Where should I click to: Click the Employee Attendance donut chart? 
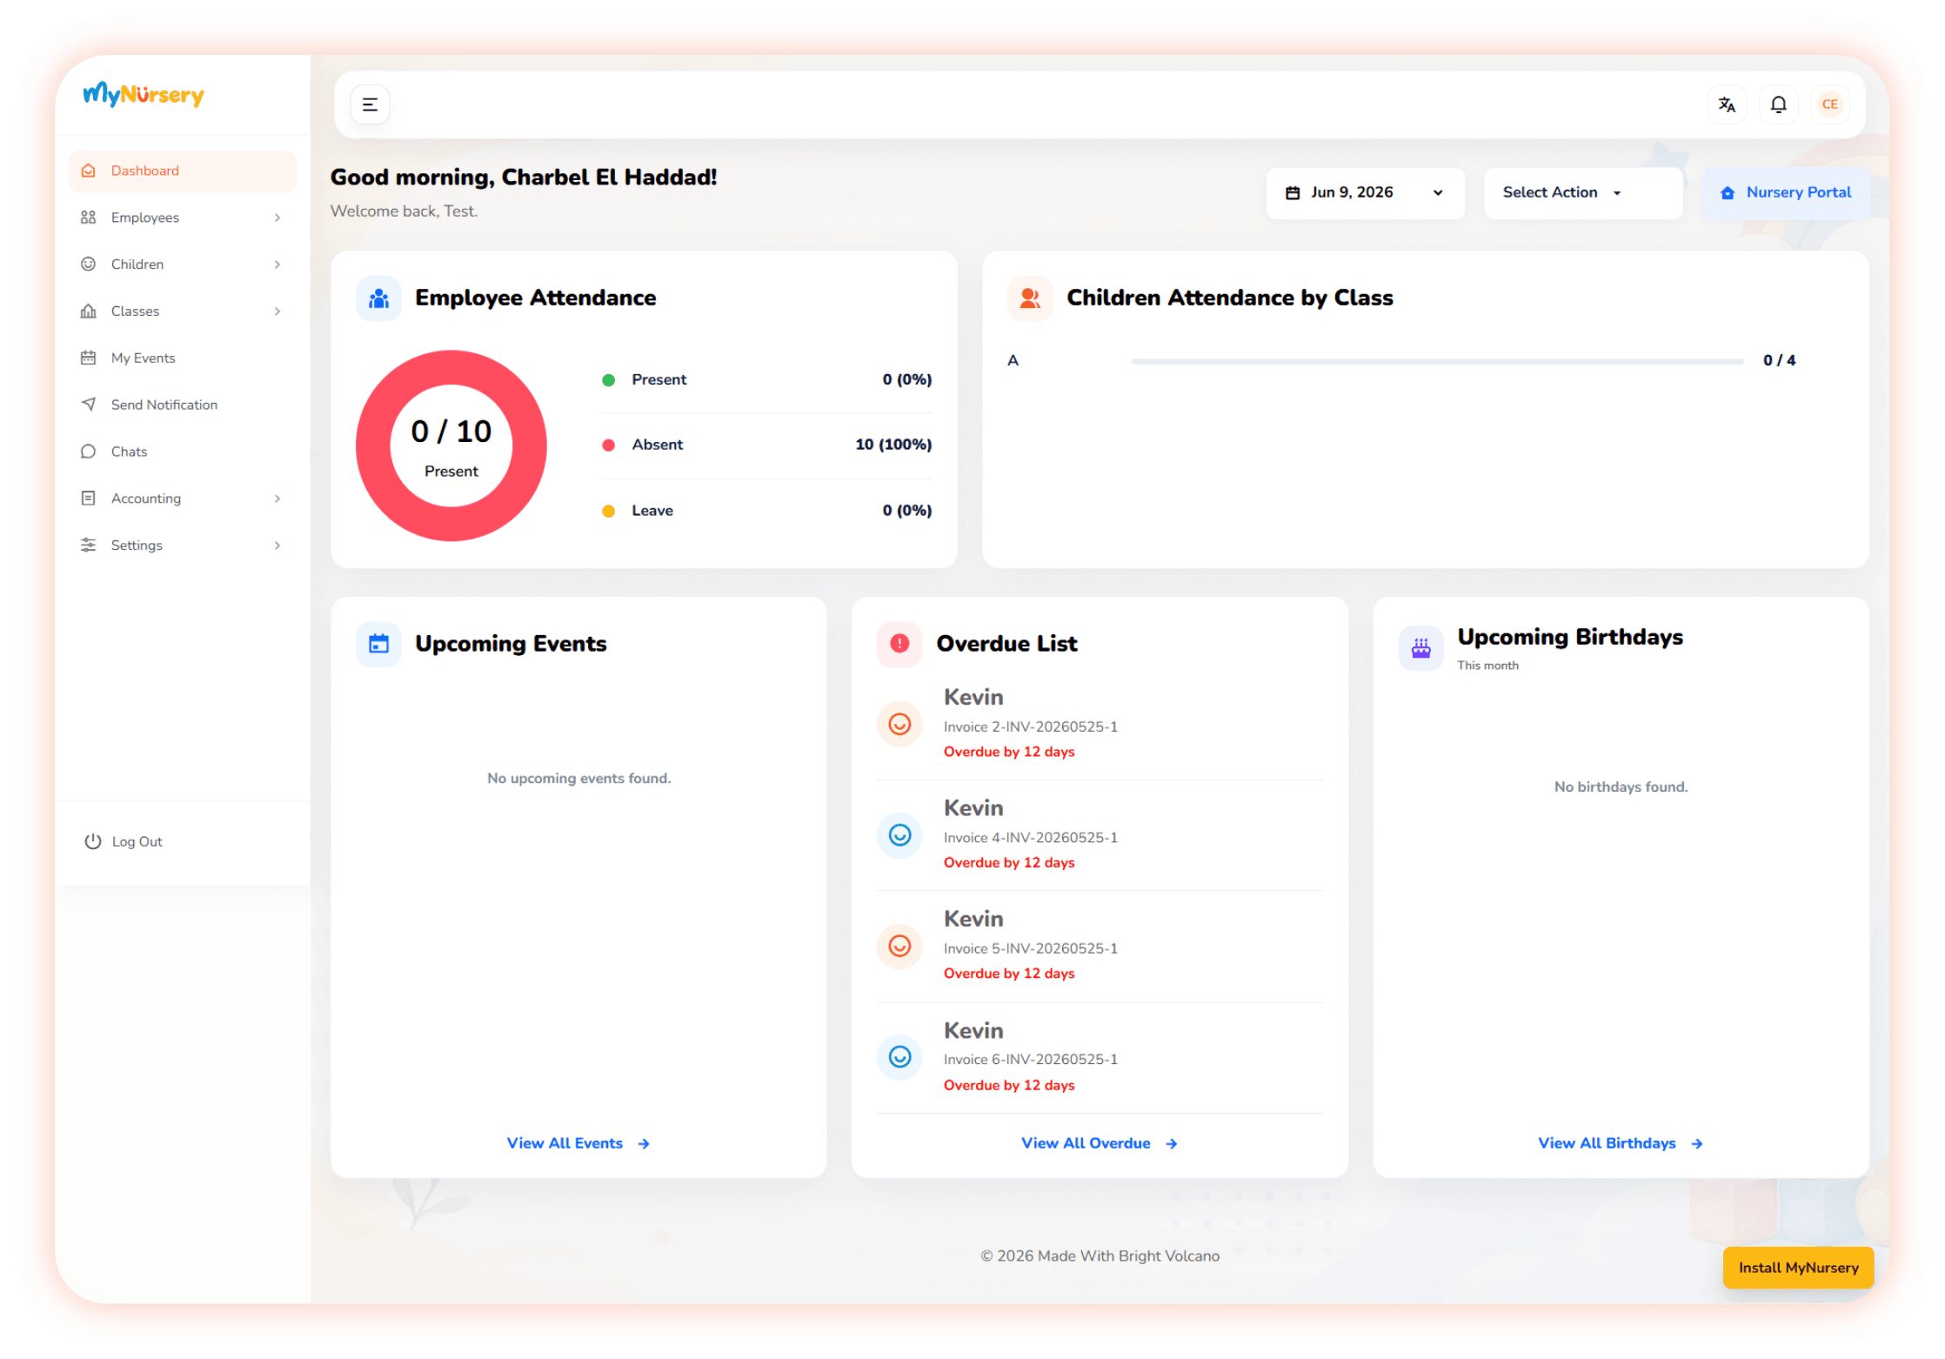click(x=451, y=445)
